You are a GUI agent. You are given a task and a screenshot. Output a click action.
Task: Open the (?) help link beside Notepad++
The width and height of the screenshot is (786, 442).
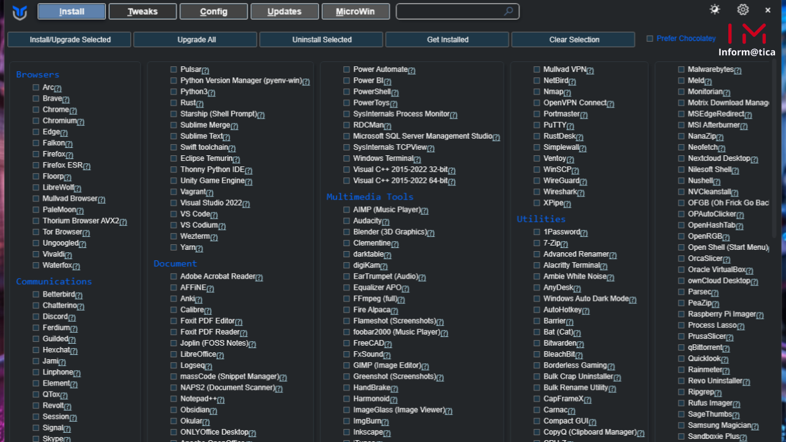coord(220,400)
